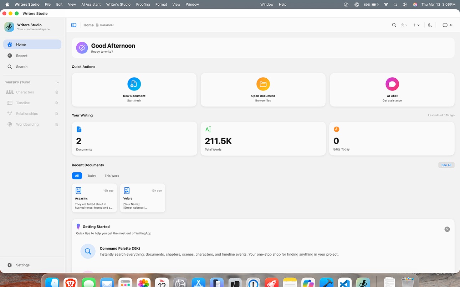
Task: Click the purple icon next to Good Afternoon
Action: [x=82, y=48]
